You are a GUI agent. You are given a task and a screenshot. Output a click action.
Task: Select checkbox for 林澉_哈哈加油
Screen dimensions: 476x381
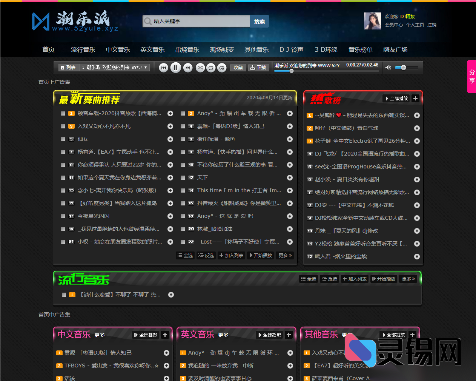pyautogui.click(x=183, y=229)
